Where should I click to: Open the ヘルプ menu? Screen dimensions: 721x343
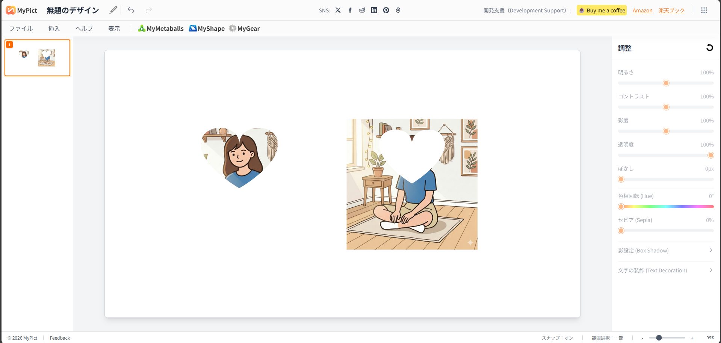84,29
